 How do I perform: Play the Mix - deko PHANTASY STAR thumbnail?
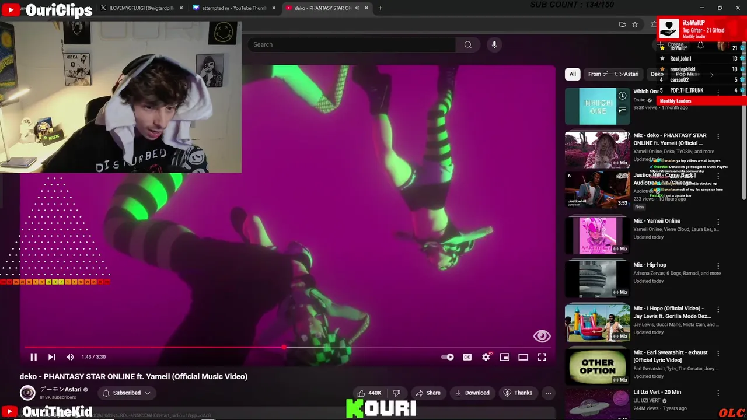click(598, 149)
